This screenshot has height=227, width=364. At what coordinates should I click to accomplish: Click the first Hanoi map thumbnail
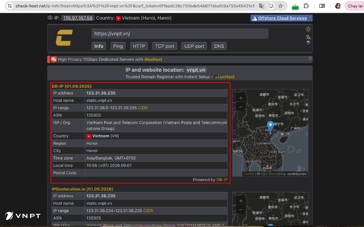coord(270,133)
